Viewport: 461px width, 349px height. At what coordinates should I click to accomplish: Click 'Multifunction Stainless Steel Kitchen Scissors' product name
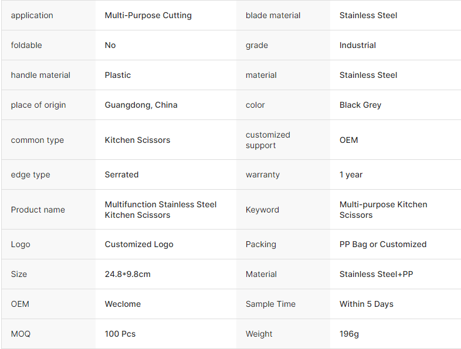(x=160, y=210)
